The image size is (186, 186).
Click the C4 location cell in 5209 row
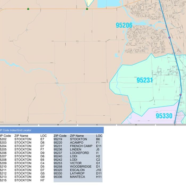[42, 163]
